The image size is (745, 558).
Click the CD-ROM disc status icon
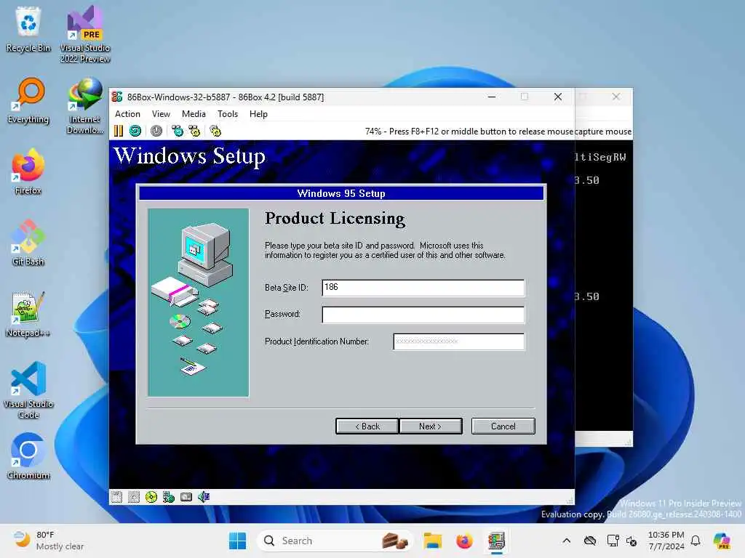tap(151, 497)
